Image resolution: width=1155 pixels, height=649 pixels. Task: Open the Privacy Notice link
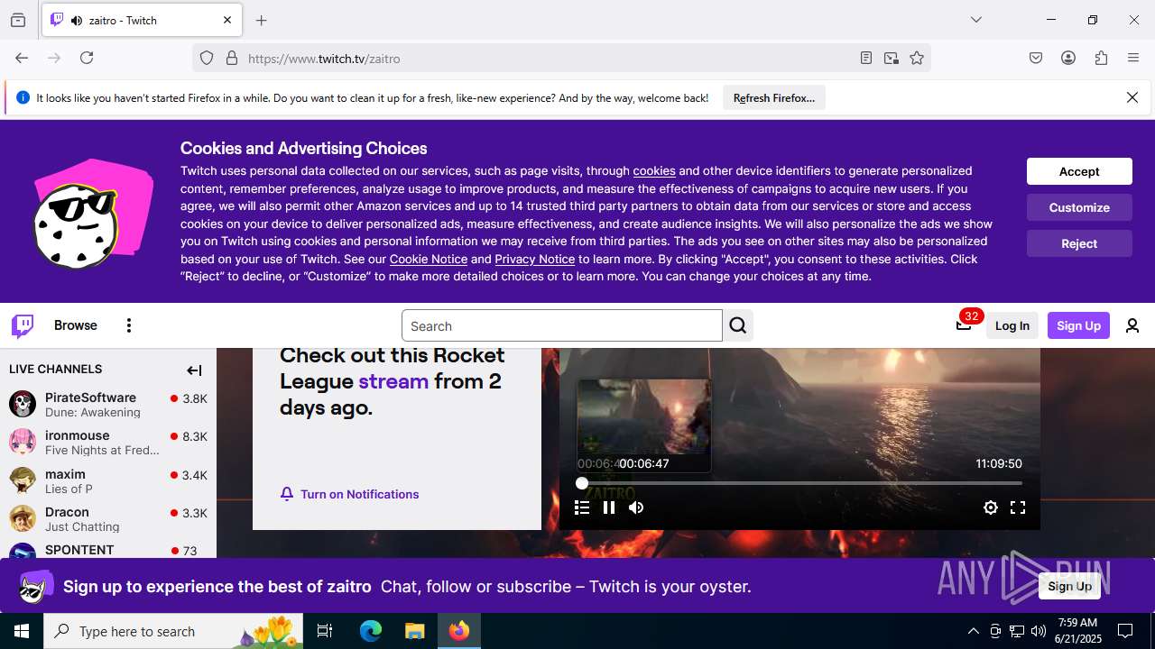pos(534,259)
